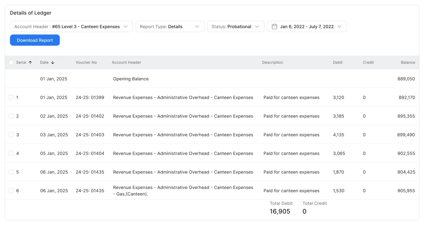Click the calendar icon in date range filter
Screen dimensions: 424x225
(274, 26)
